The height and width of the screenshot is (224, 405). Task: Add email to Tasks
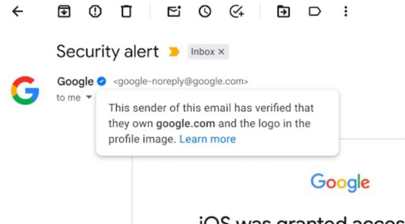click(237, 12)
